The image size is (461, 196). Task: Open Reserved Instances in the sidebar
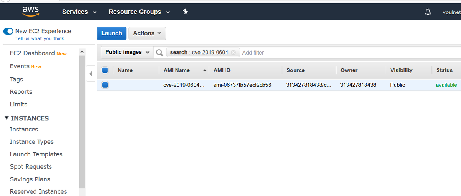38,192
